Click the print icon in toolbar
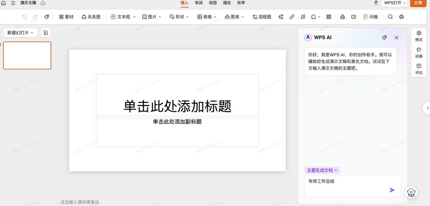The height and width of the screenshot is (206, 430). point(401,17)
